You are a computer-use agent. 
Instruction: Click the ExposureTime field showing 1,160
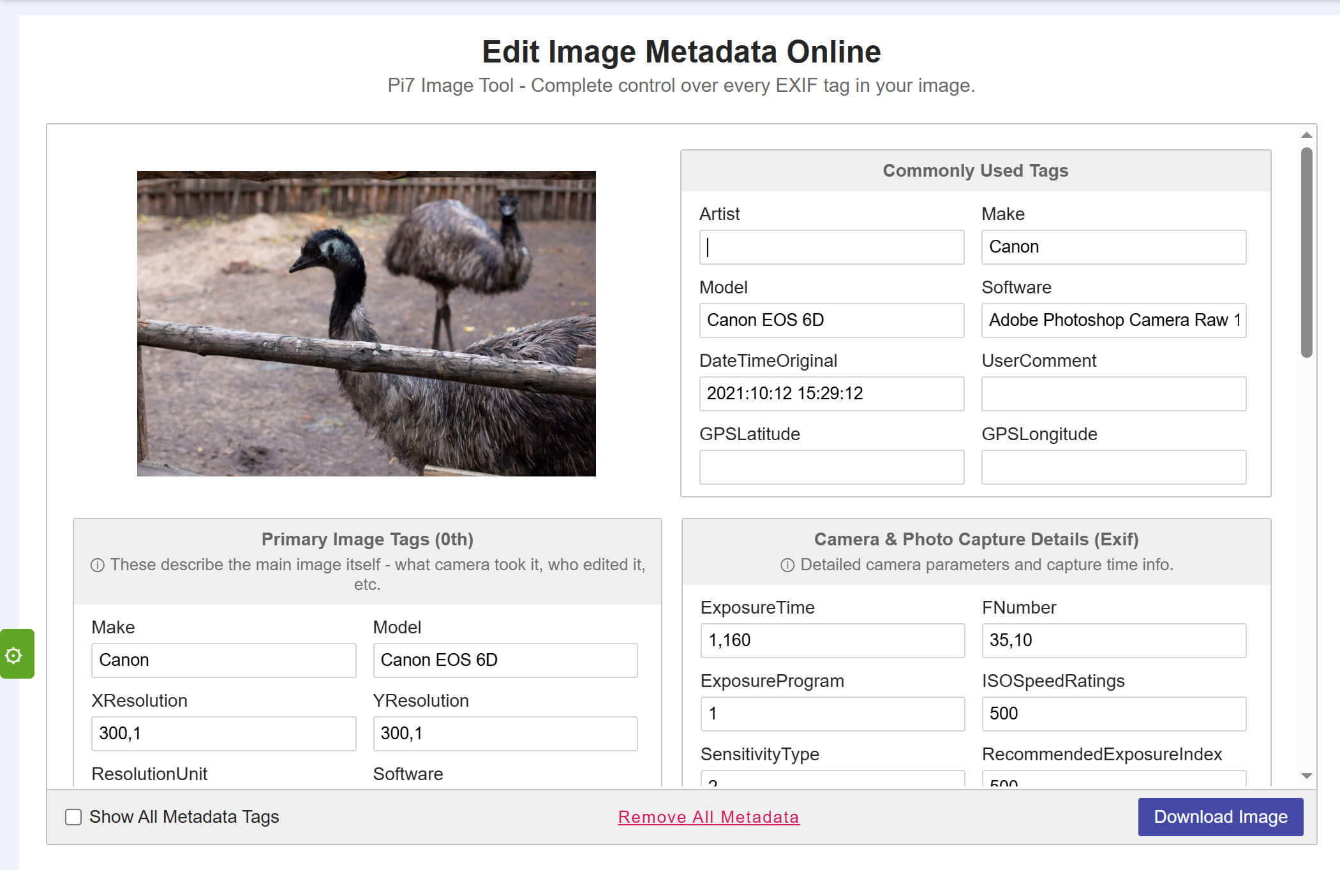[832, 640]
